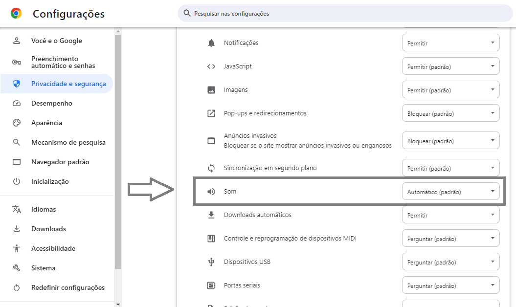Screen dimensions: 516x307
Task: Click the Som speaker icon
Action: (211, 192)
